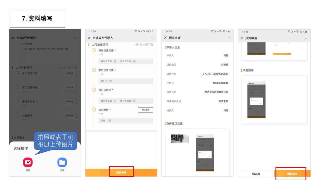The image size is (320, 180).
Task: Click the 回去改 button
Action: pos(256,174)
